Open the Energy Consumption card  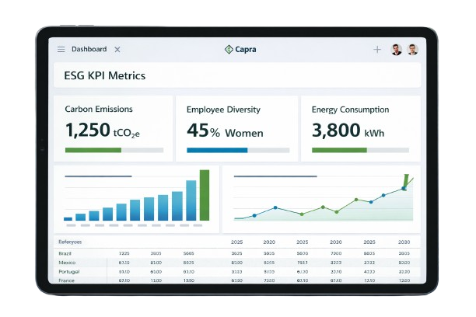(360, 128)
